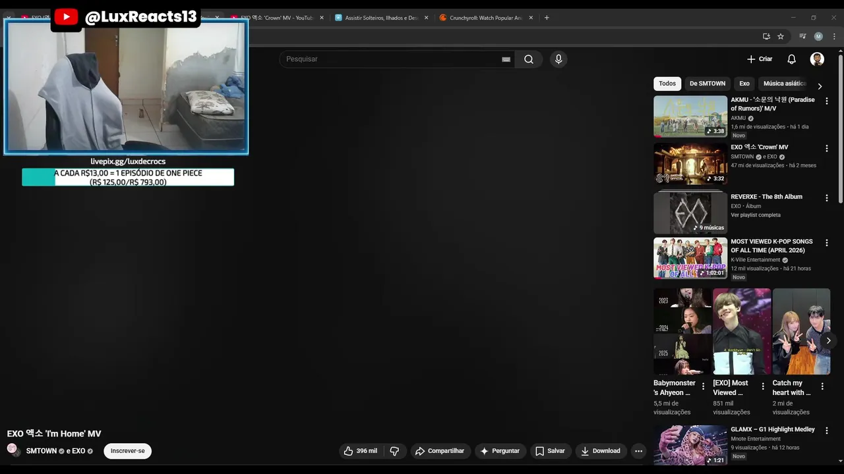Screen dimensions: 844x474
Task: Close the EXO 'Crown' MV browser tab
Action: 322,18
